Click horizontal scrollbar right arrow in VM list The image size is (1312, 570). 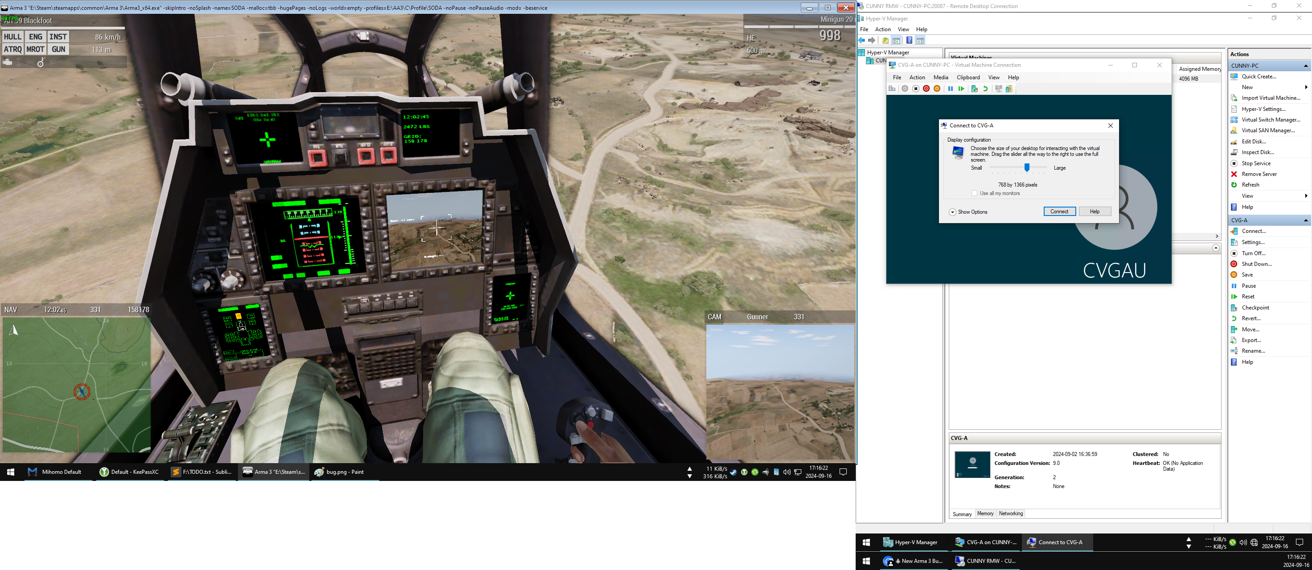(x=1217, y=236)
